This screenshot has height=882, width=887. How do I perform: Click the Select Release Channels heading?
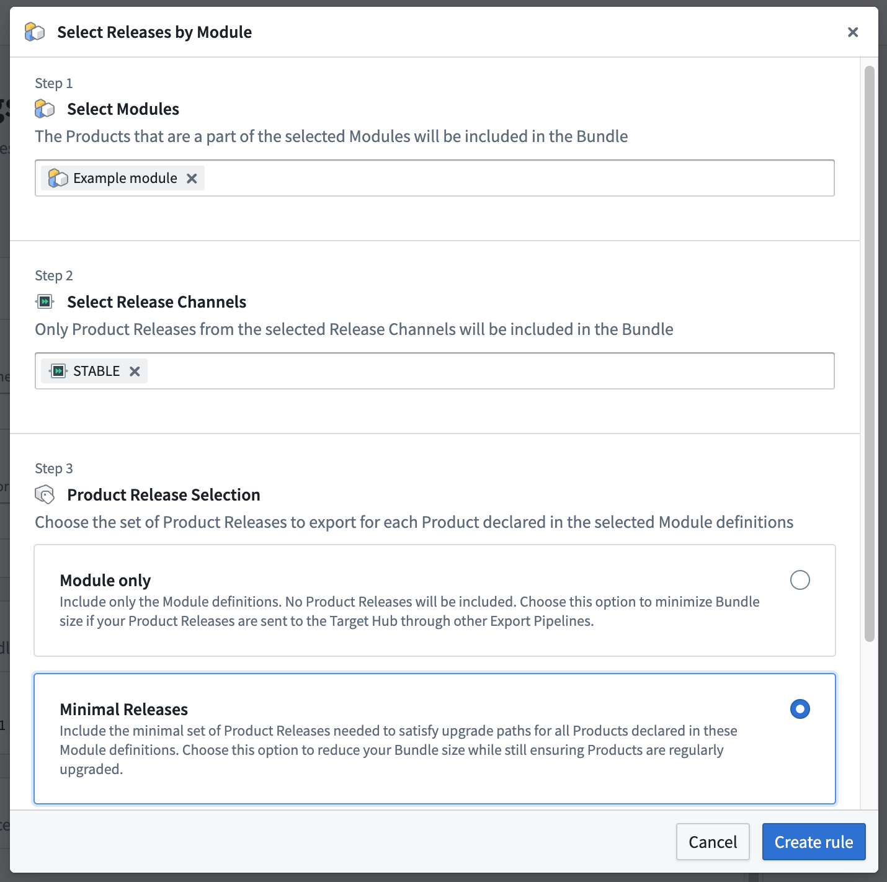pyautogui.click(x=156, y=302)
